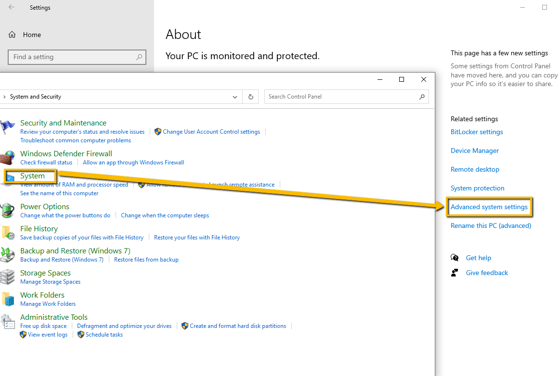Click Change User Account Control settings
The image size is (560, 376).
[211, 131]
